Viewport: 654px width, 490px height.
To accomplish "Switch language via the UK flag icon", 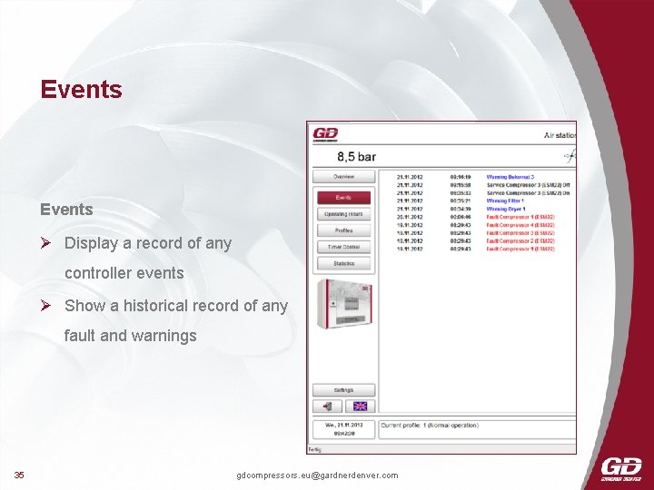I will [360, 406].
